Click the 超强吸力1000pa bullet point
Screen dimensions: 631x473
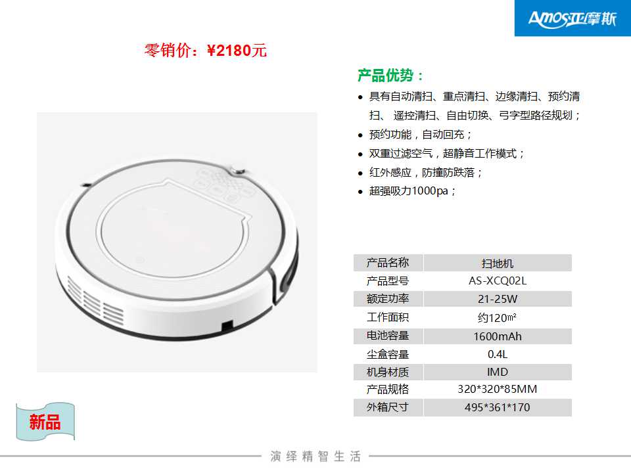pyautogui.click(x=413, y=191)
